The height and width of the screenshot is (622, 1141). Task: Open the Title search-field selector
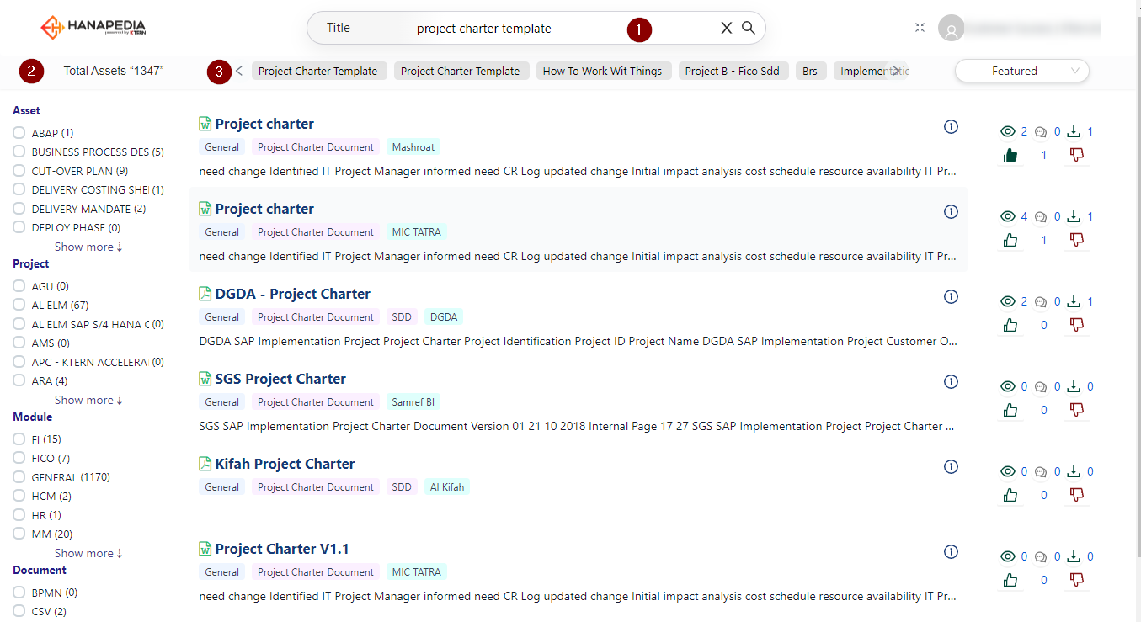pyautogui.click(x=359, y=28)
